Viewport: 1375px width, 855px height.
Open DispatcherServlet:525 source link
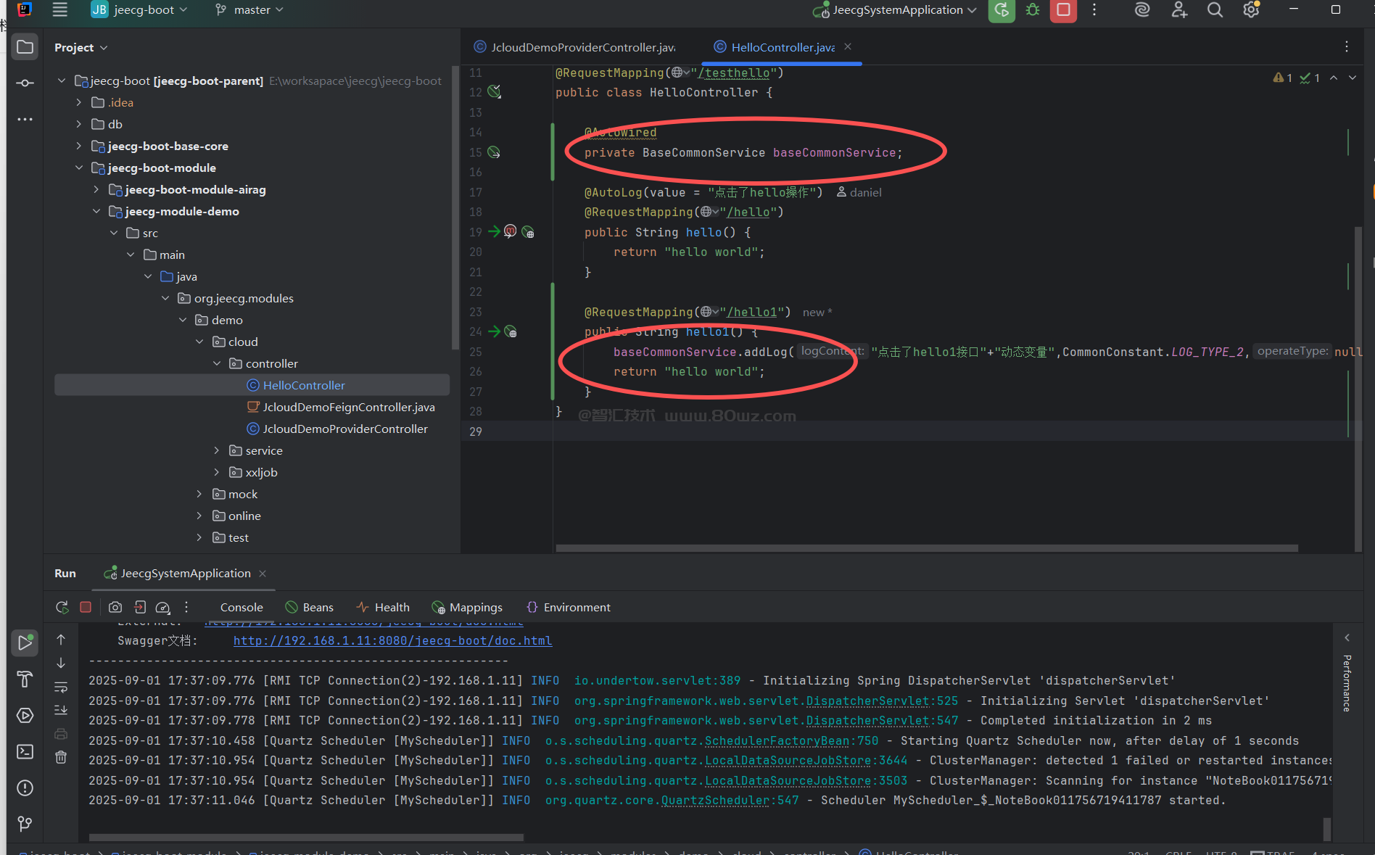click(883, 701)
